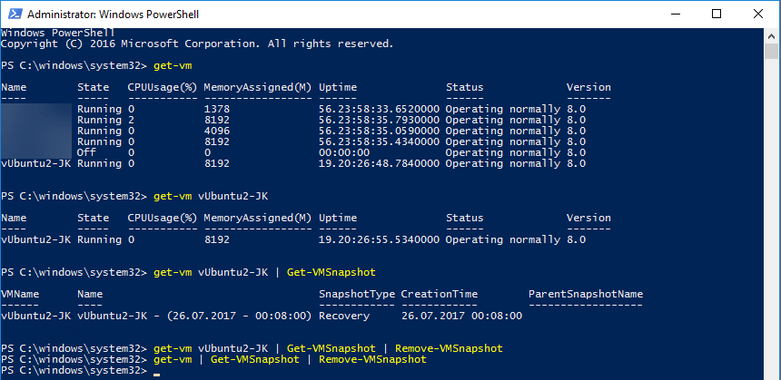Click uptime '56.23:58:33.6520000'

379,109
